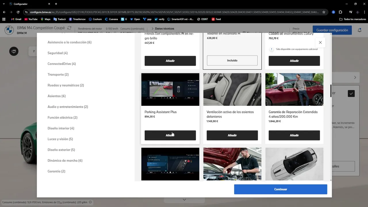The image size is (368, 207).
Task: Open Parking Assistant Plus camera thumbnail
Action: click(170, 89)
